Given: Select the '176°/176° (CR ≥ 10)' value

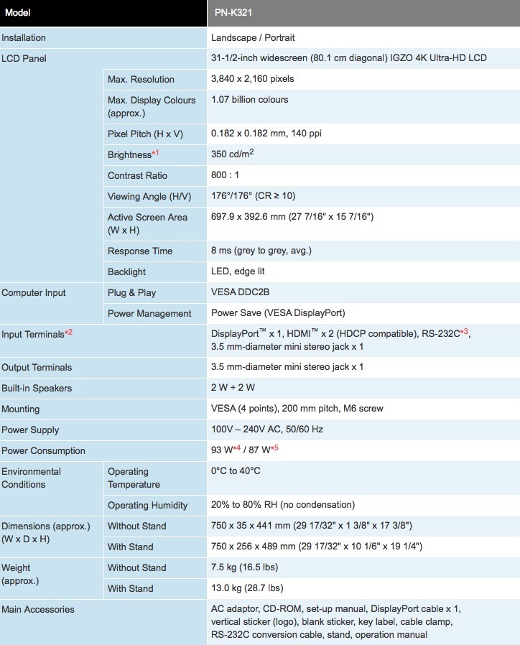Looking at the screenshot, I should click(x=253, y=196).
